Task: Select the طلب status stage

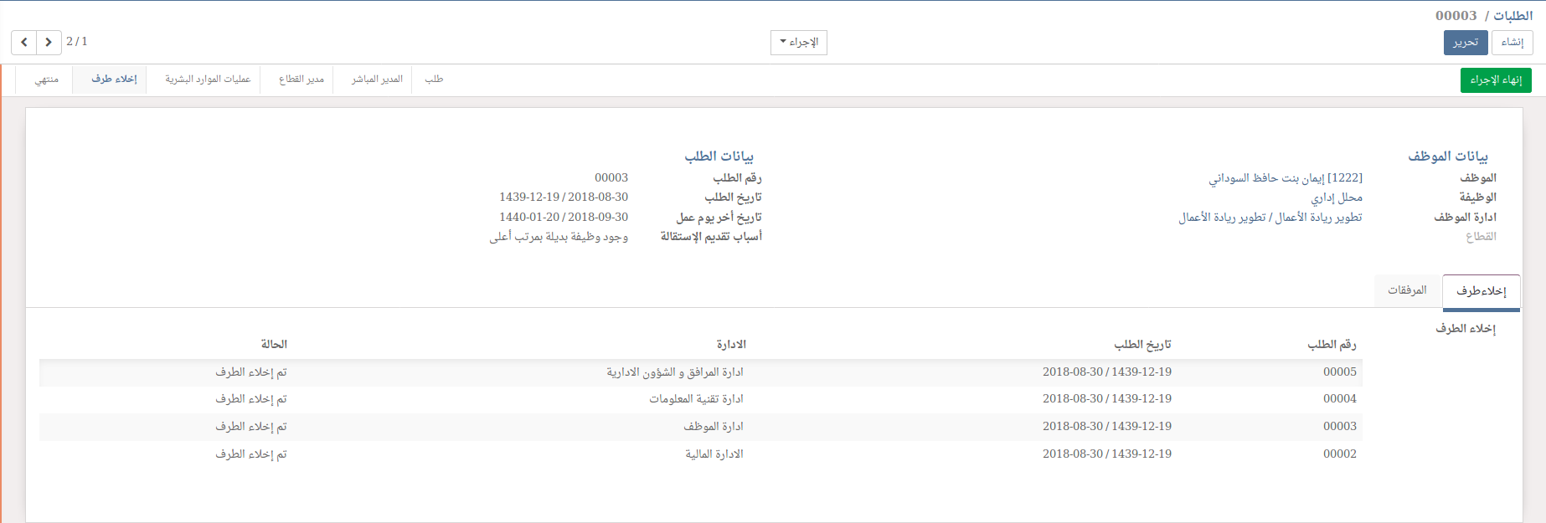Action: tap(434, 79)
